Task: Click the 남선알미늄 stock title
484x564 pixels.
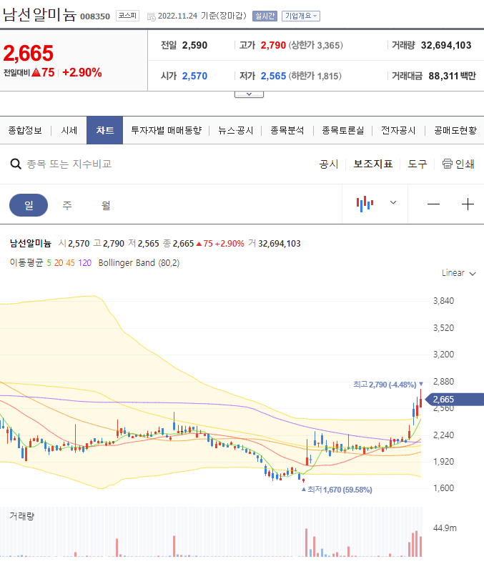Action: pos(39,15)
